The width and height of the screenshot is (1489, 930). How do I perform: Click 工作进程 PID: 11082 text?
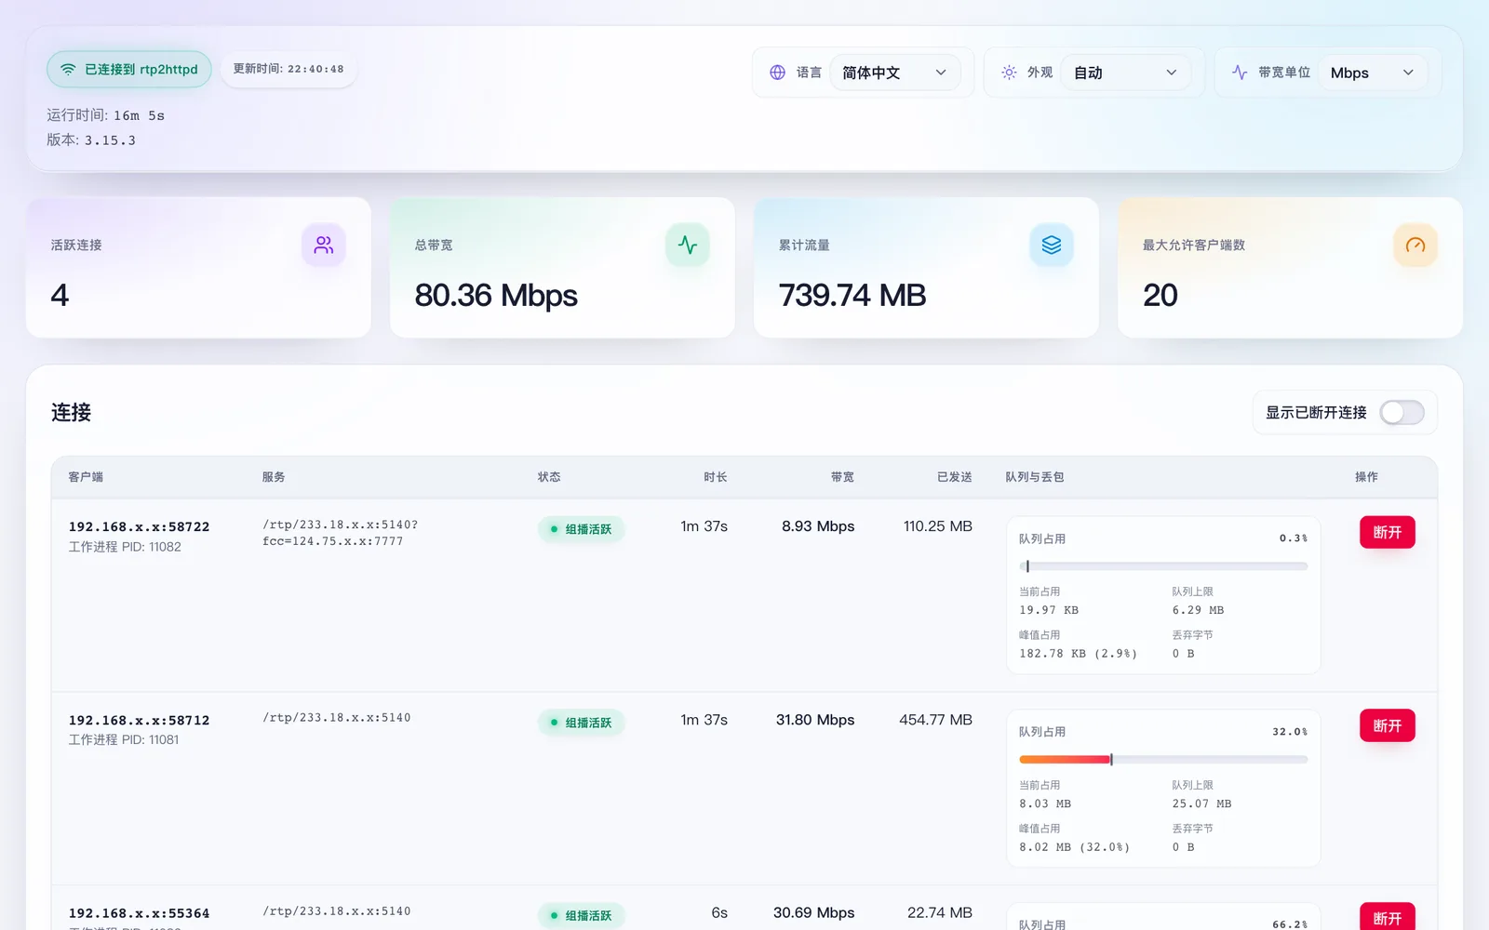[x=125, y=547]
